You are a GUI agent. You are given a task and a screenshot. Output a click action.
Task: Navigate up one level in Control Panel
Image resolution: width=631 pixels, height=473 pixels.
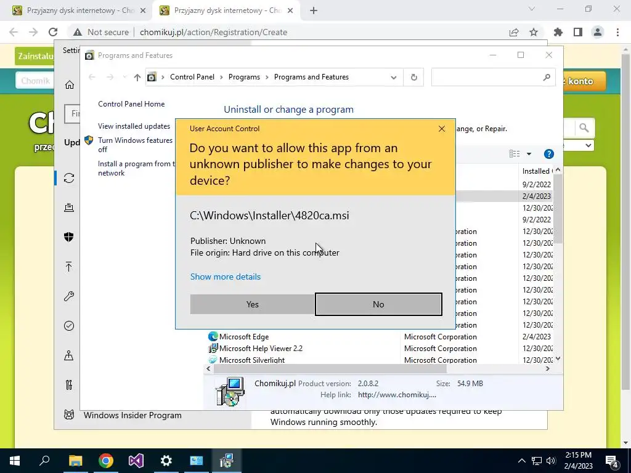(137, 77)
